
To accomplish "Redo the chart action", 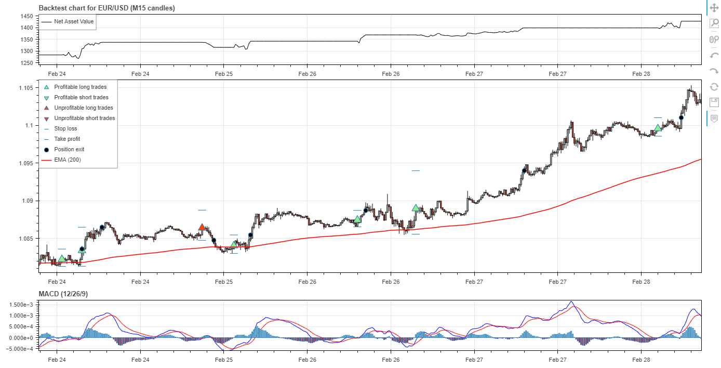I will click(714, 71).
